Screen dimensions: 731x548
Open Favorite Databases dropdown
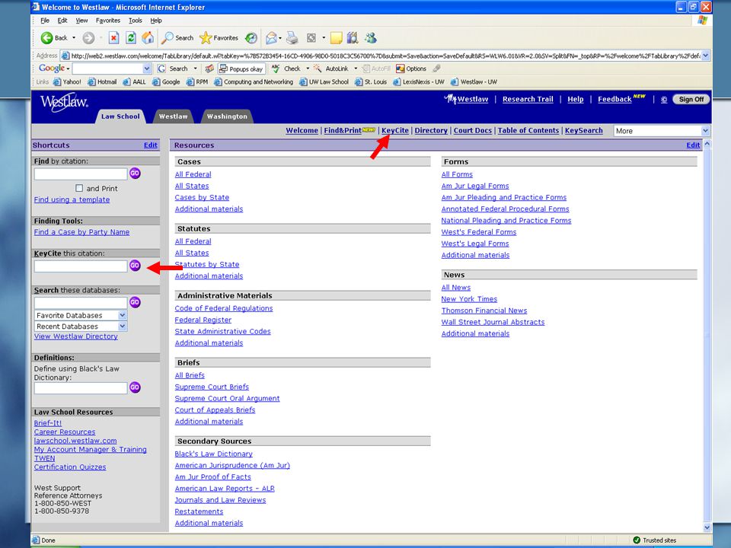click(122, 315)
